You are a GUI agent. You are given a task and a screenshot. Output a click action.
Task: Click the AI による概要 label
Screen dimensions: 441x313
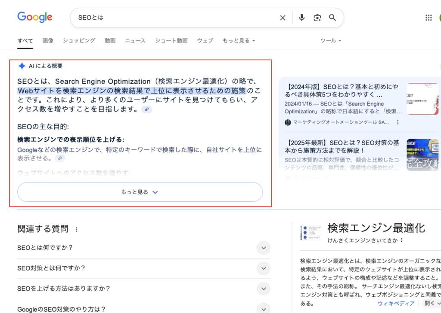click(46, 66)
